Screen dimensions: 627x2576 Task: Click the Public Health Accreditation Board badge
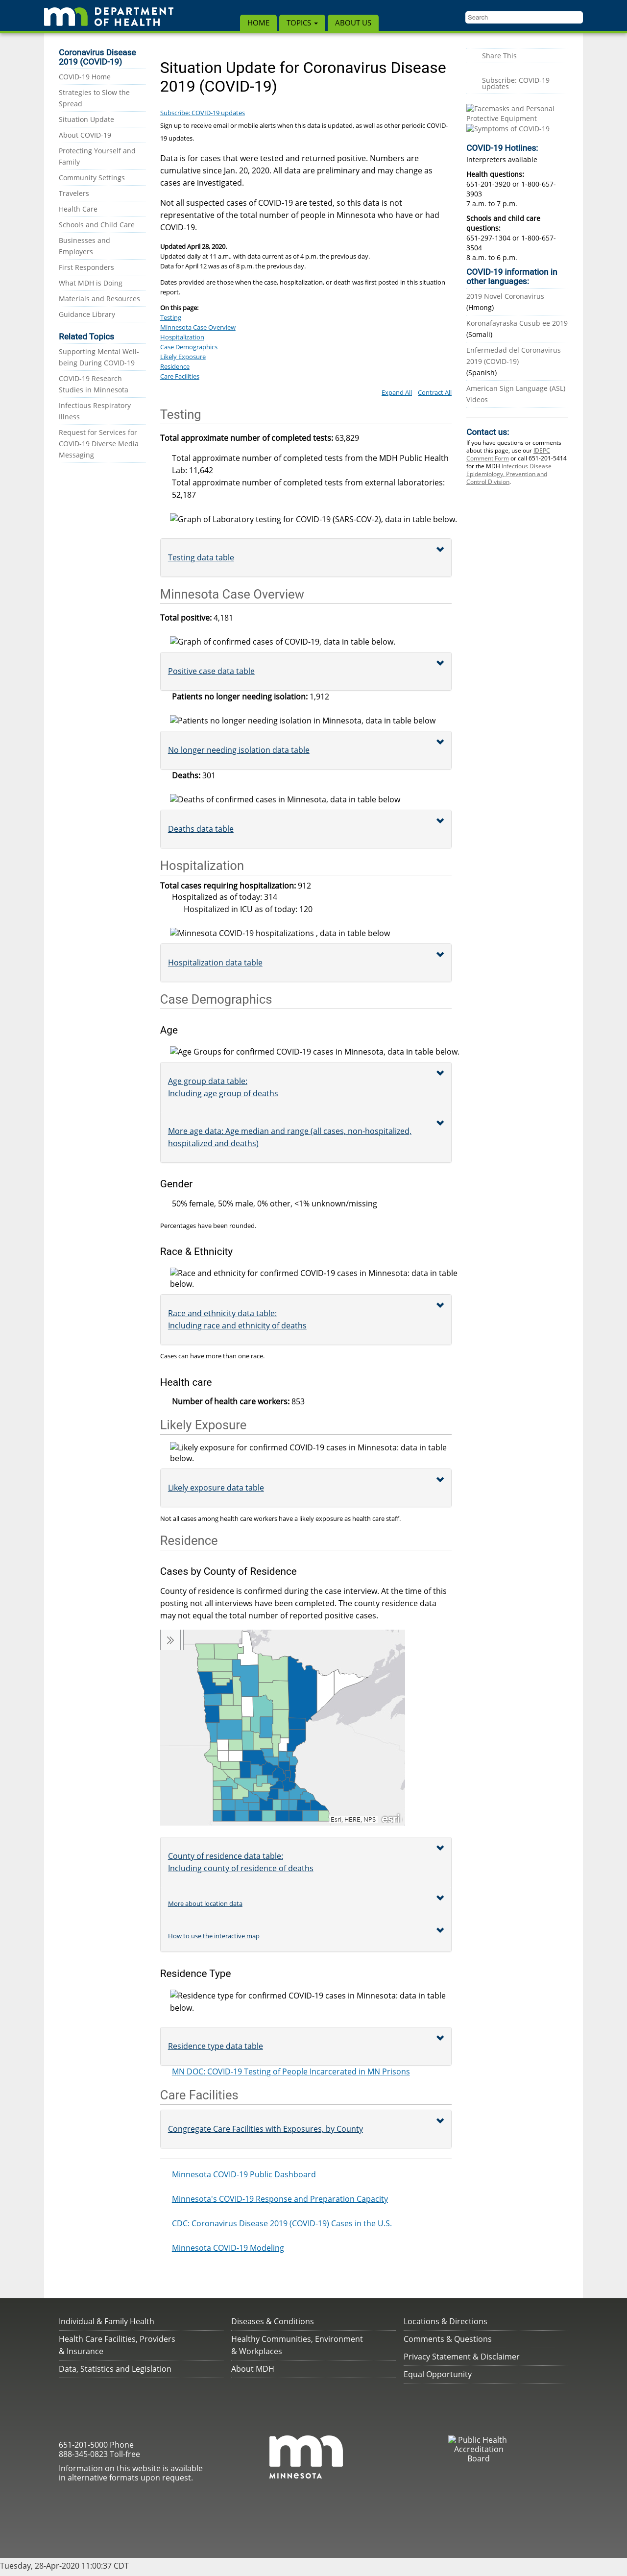[x=478, y=2448]
